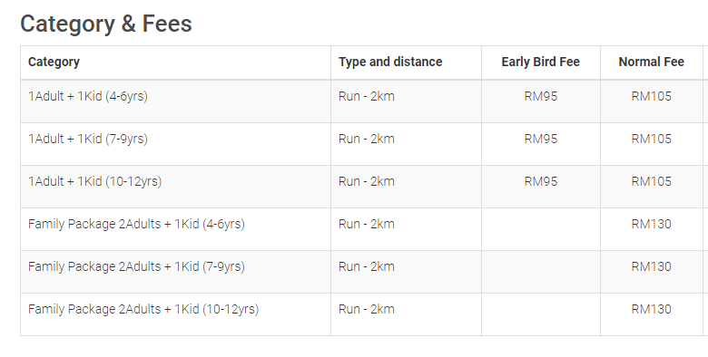The height and width of the screenshot is (357, 708).
Task: Click the Early Bird Fee column header
Action: (540, 62)
